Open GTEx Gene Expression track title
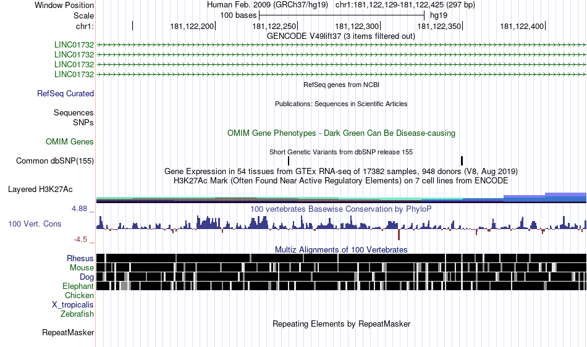 click(341, 172)
